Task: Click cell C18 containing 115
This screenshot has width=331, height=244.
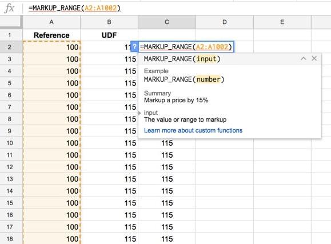Action: (167, 239)
